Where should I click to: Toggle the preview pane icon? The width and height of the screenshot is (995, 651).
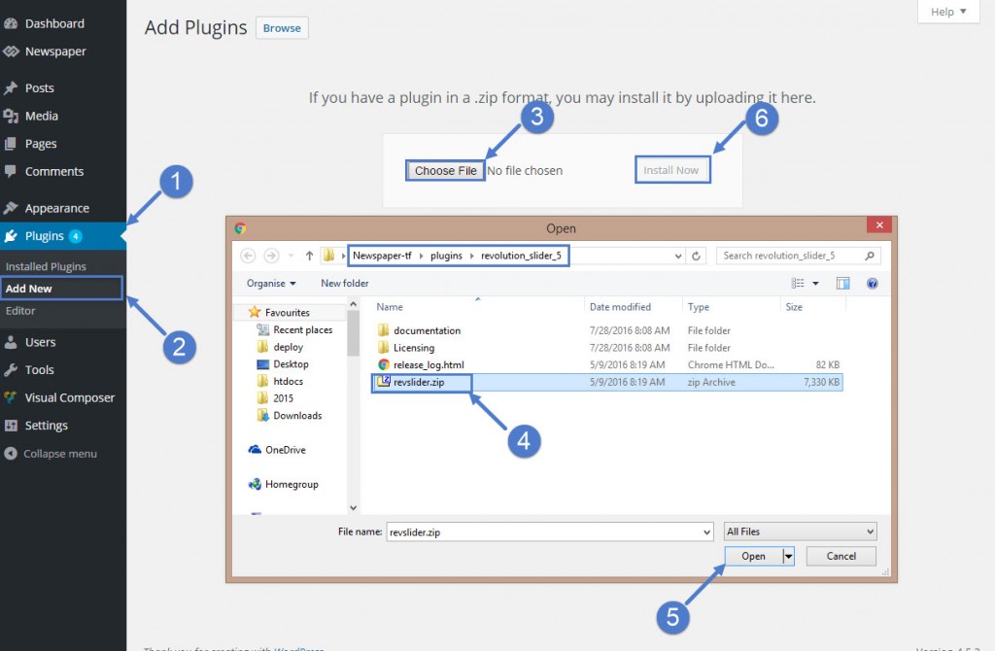click(842, 284)
